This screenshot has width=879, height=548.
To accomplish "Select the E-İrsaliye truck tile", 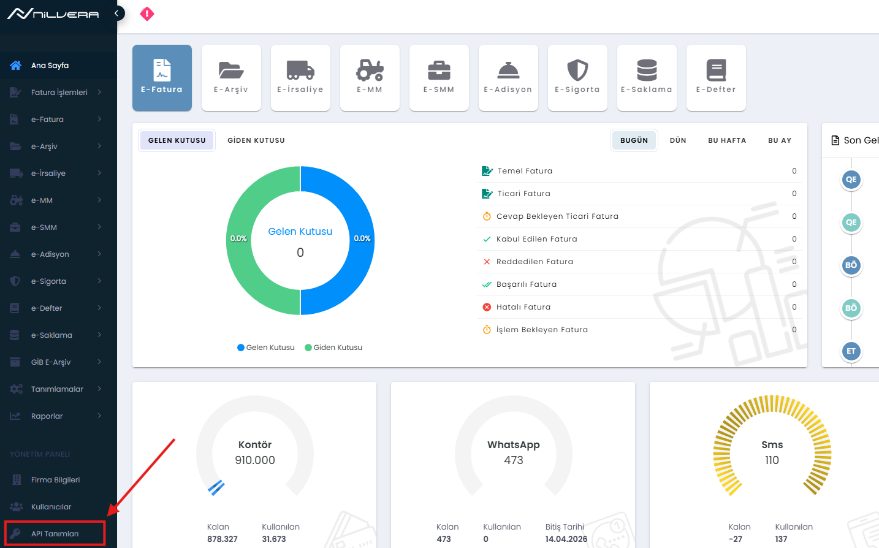I will [x=300, y=78].
